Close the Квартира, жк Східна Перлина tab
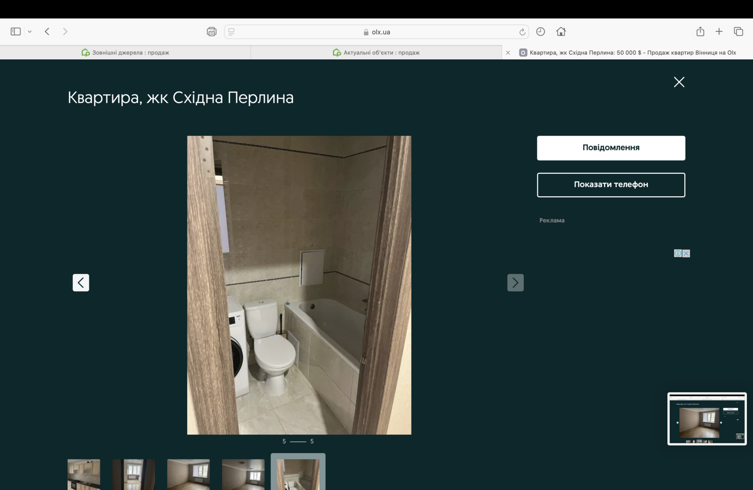Viewport: 753px width, 490px height. point(508,53)
